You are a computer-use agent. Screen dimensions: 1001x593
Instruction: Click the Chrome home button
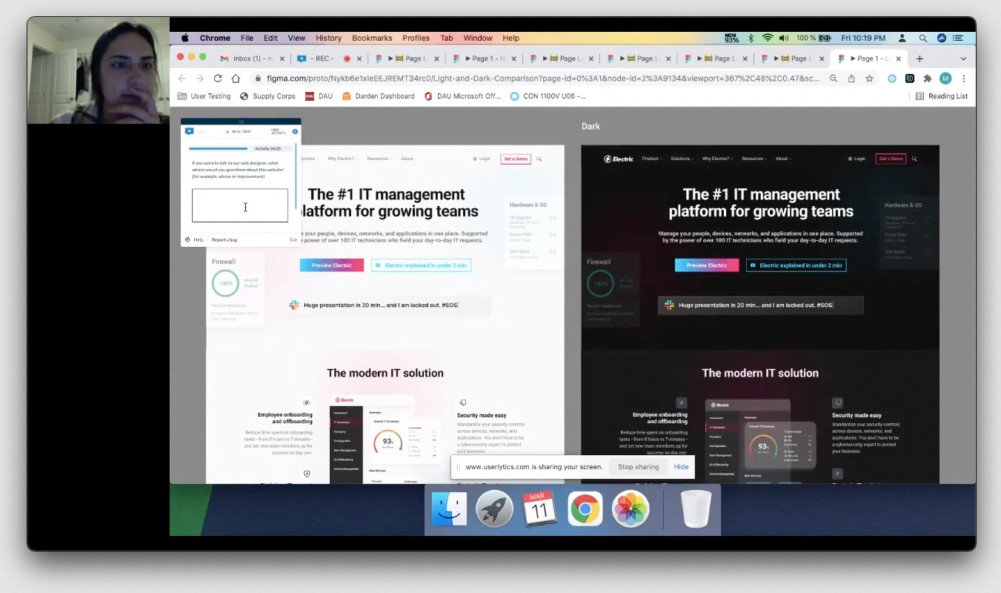tap(236, 79)
